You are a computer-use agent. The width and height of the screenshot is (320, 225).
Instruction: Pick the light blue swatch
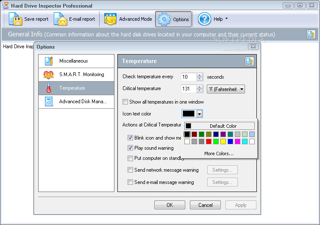[252, 134]
